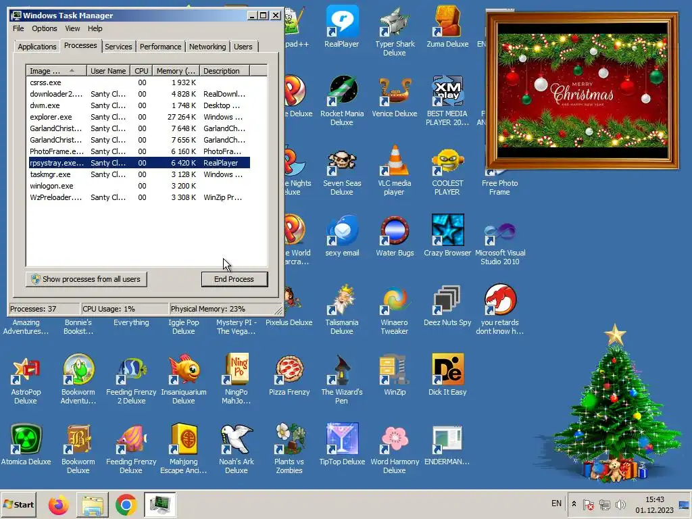Launch Insaniquarium Deluxe shortcut

184,380
